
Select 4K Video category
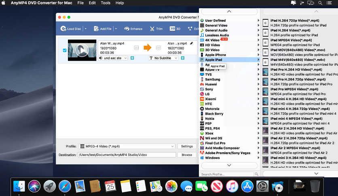pyautogui.click(x=230, y=40)
